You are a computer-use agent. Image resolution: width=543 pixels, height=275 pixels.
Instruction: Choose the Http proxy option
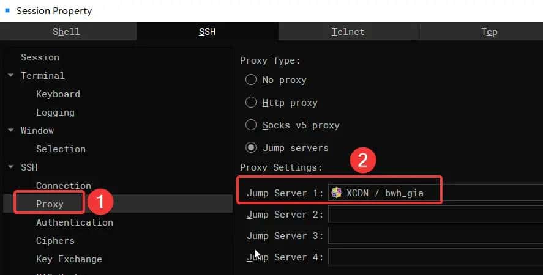click(251, 103)
